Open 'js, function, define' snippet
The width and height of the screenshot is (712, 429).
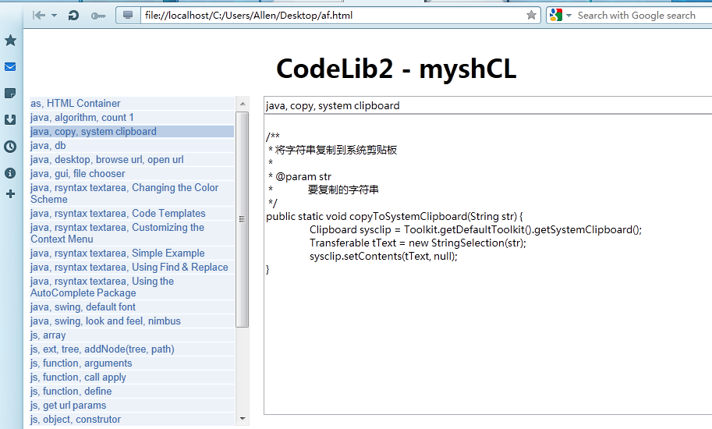[132, 392]
